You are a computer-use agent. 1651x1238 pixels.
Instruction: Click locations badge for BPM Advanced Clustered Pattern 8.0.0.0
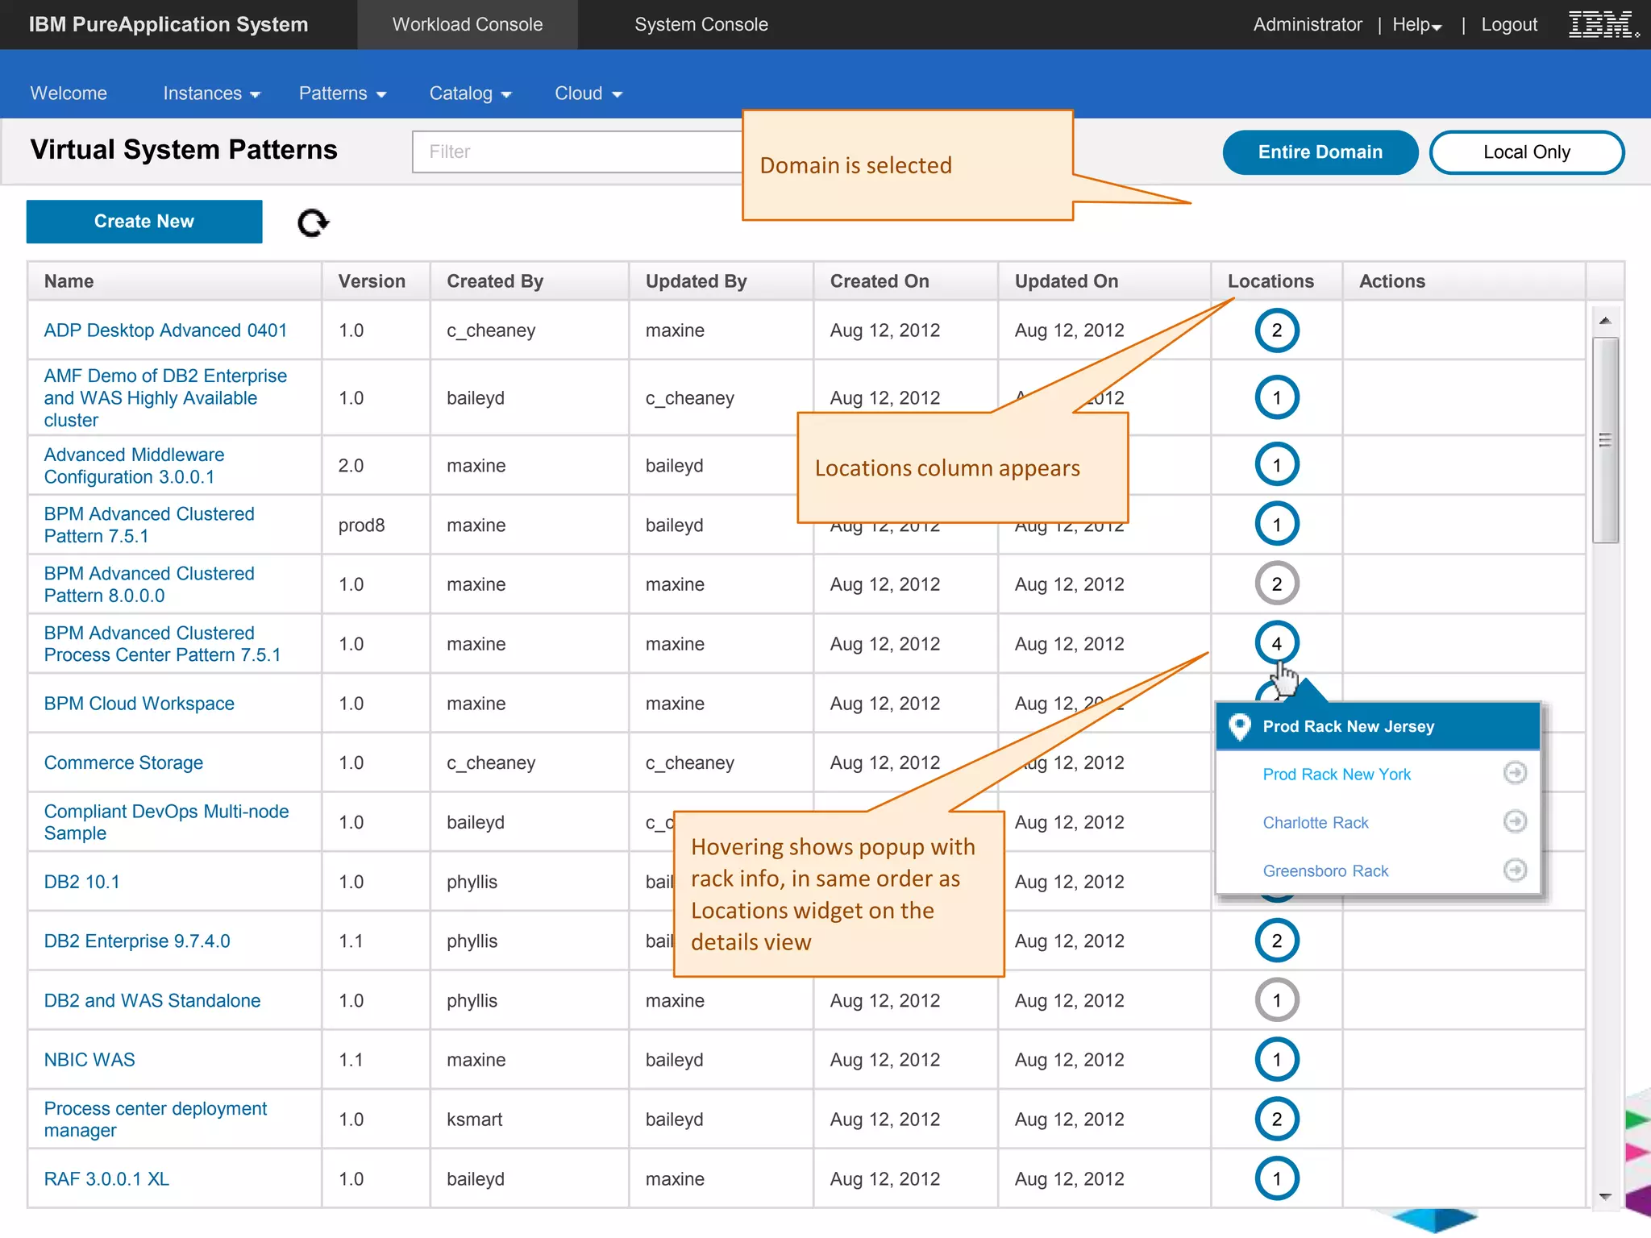click(x=1277, y=584)
